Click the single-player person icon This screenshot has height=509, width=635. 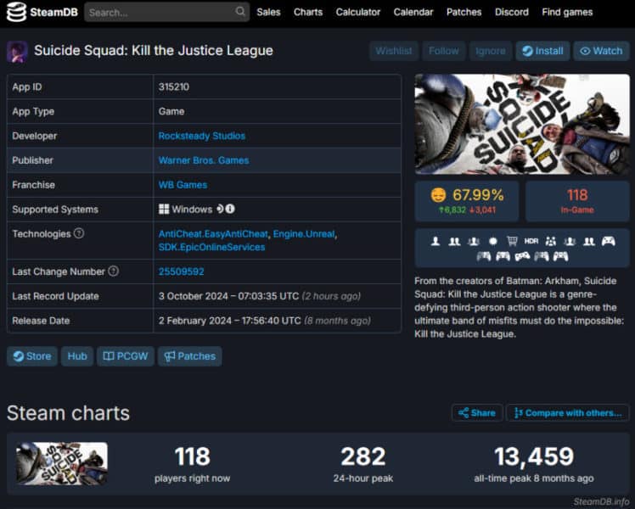(x=436, y=242)
